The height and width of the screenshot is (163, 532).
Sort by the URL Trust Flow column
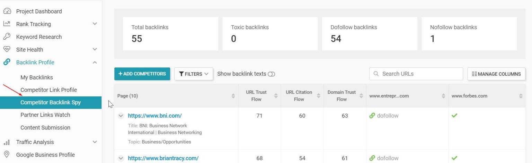click(276, 96)
